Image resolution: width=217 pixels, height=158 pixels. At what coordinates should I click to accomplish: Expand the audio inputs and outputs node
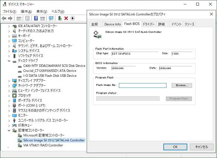[x=9, y=31]
